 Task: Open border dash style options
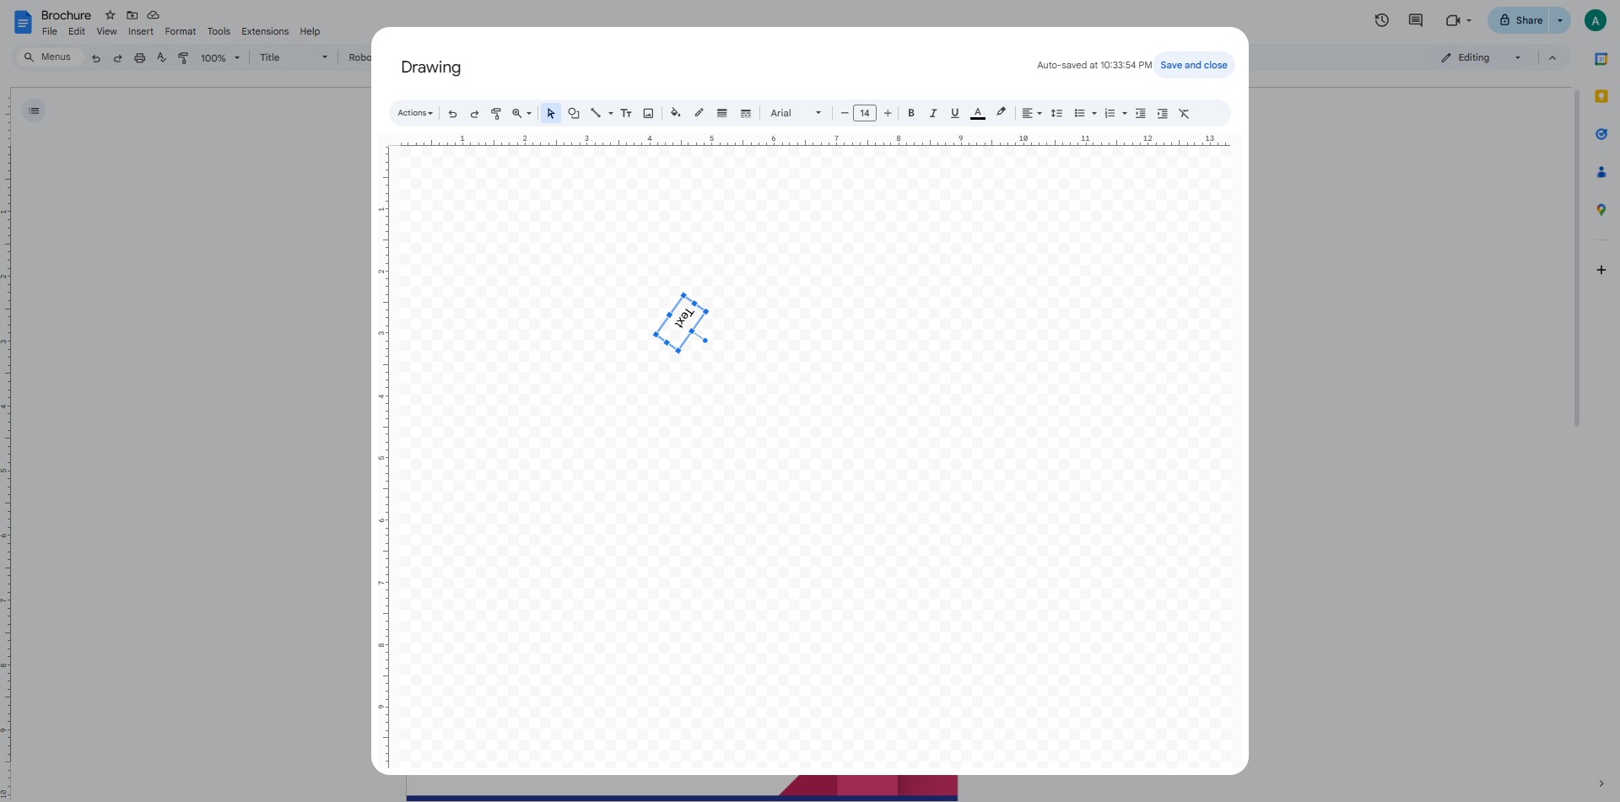click(745, 113)
